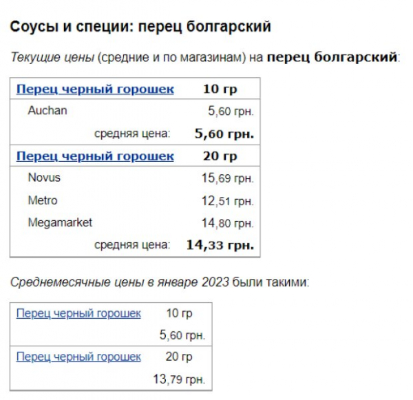Image resolution: width=413 pixels, height=400 pixels.
Task: Select the Megamarket price 14,80 грн.
Action: point(228,224)
